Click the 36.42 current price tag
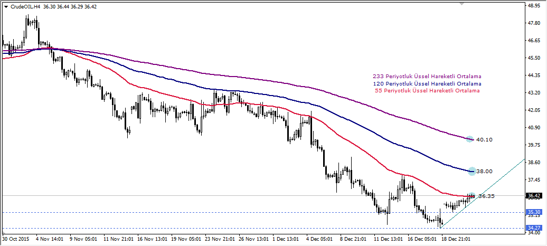 pos(534,196)
